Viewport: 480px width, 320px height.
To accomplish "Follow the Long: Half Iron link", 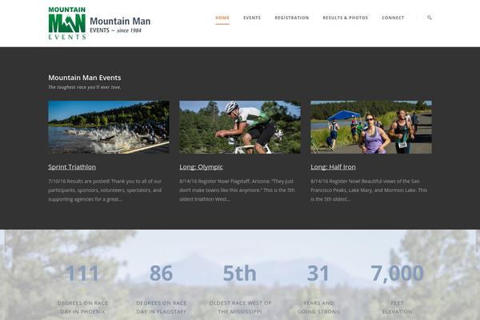I will point(333,167).
